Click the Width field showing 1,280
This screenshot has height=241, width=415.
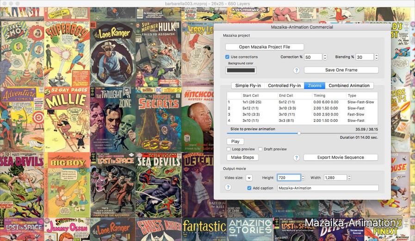click(335, 178)
